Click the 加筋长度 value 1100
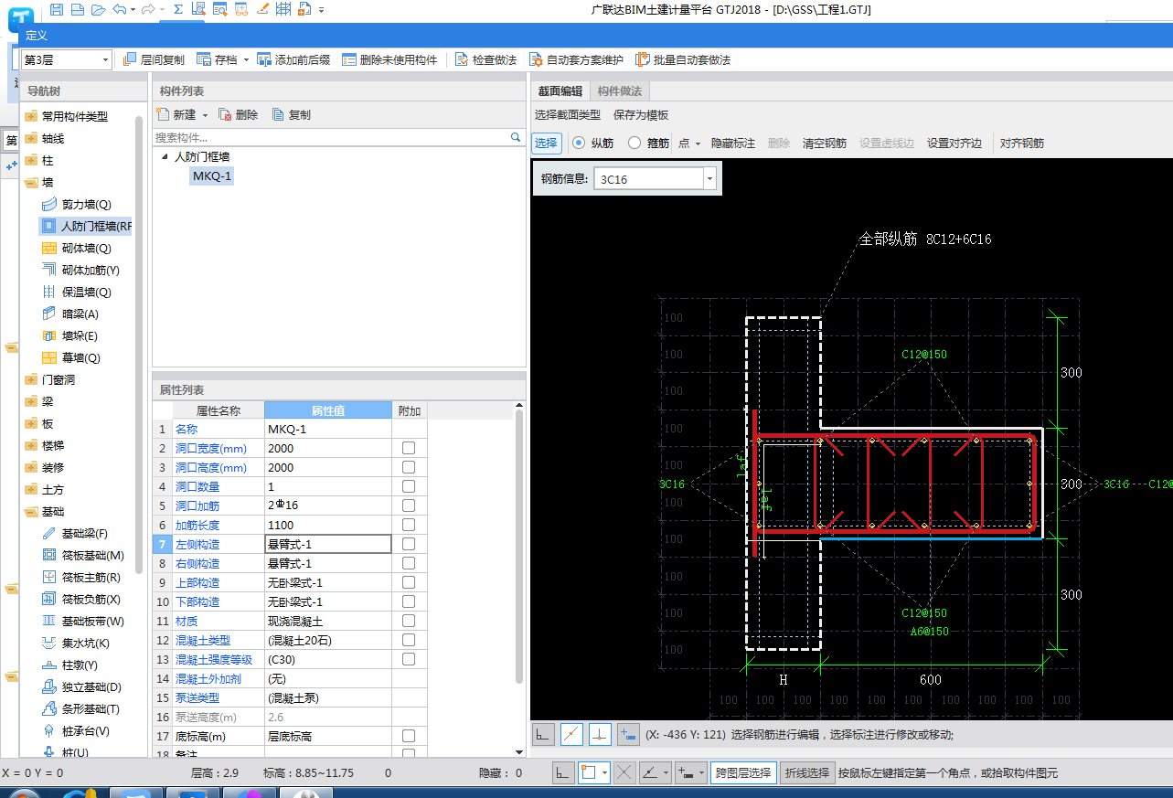 pos(327,525)
